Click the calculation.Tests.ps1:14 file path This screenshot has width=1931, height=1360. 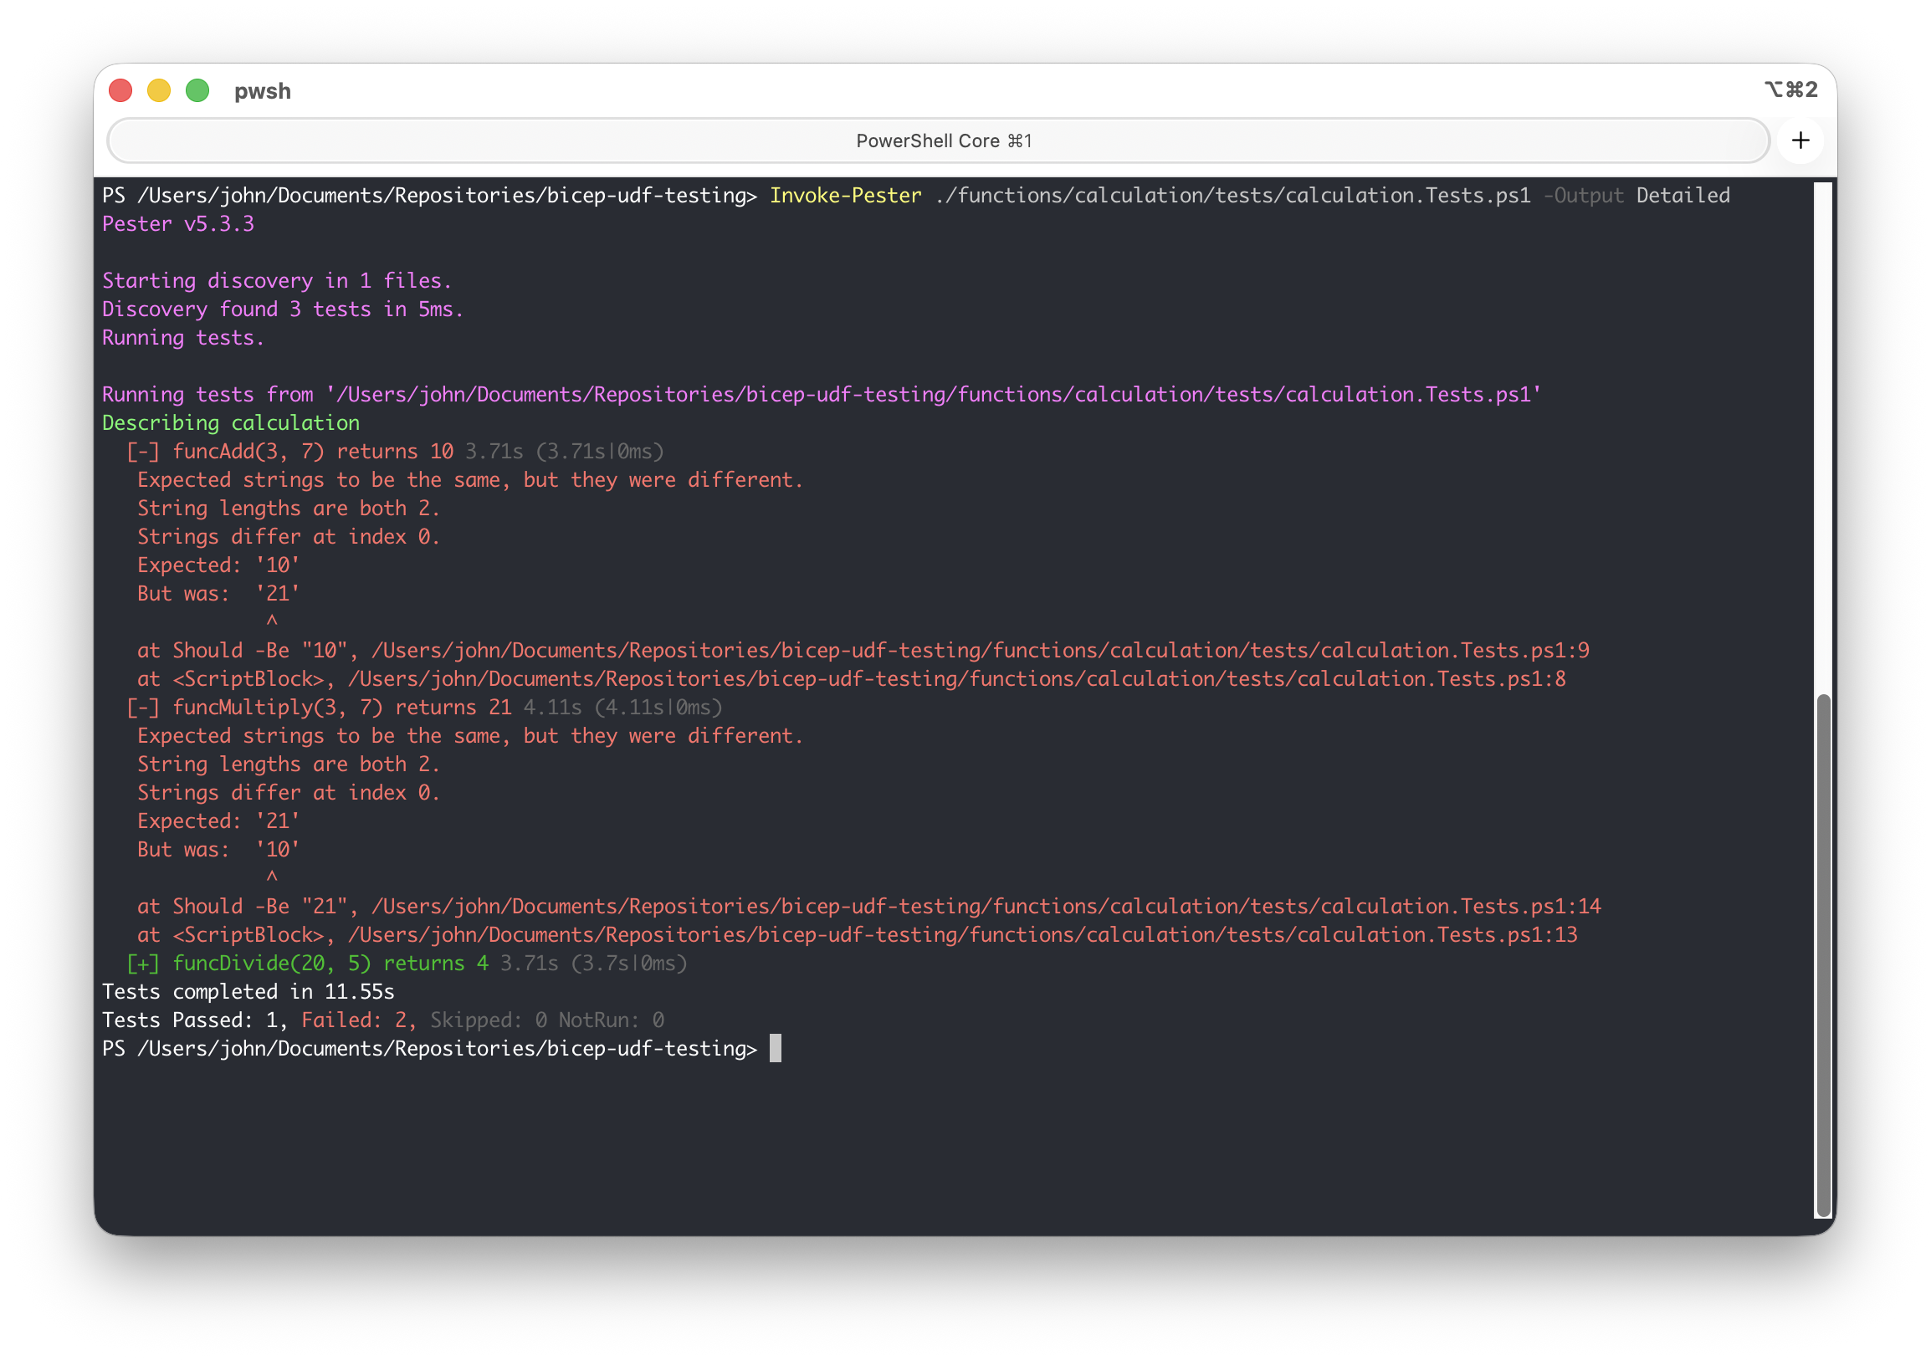986,906
